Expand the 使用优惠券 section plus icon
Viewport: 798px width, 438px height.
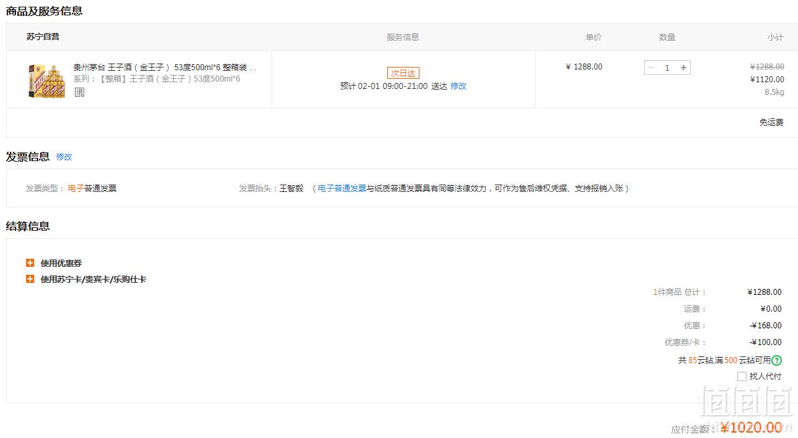pyautogui.click(x=30, y=263)
